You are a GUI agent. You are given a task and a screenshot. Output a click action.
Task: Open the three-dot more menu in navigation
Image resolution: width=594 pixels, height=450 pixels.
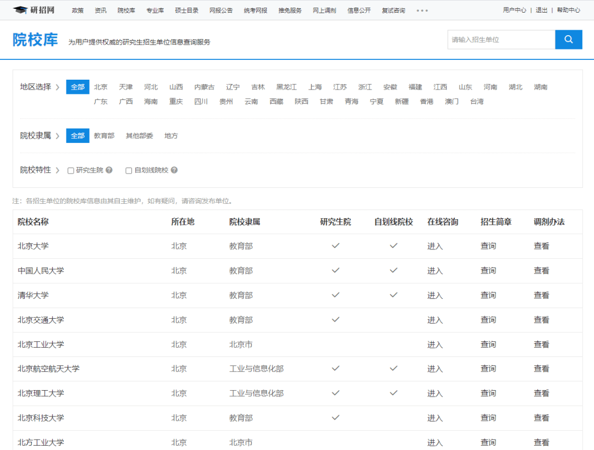(422, 10)
